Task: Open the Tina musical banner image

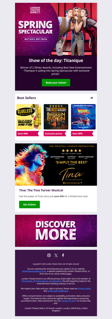Action: pos(56,165)
